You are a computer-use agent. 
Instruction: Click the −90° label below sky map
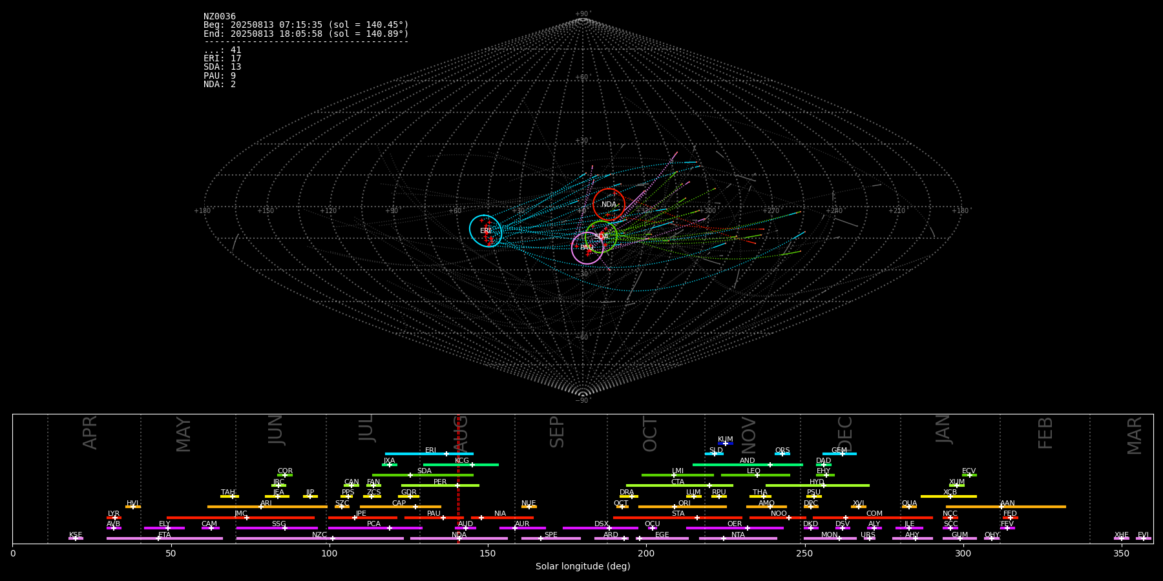click(x=583, y=401)
